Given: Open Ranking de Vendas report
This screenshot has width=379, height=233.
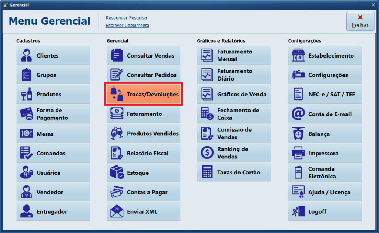Looking at the screenshot, I should click(234, 153).
